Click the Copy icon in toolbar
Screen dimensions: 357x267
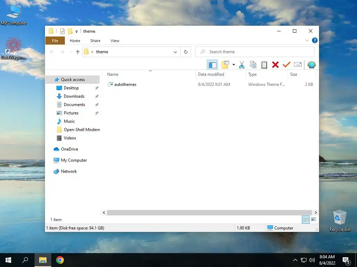point(253,65)
